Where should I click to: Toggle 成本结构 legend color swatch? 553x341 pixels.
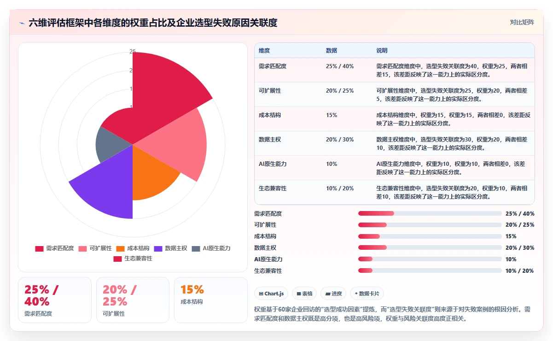click(121, 248)
